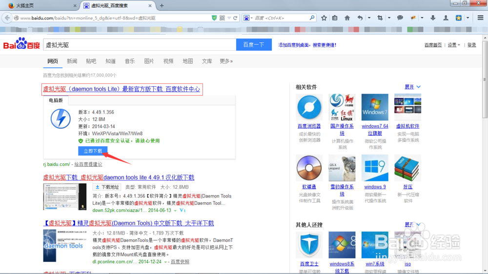Screen dimensions: 488x274
Task: Open the 52pk result screenshot thumbnail
Action: click(65, 196)
